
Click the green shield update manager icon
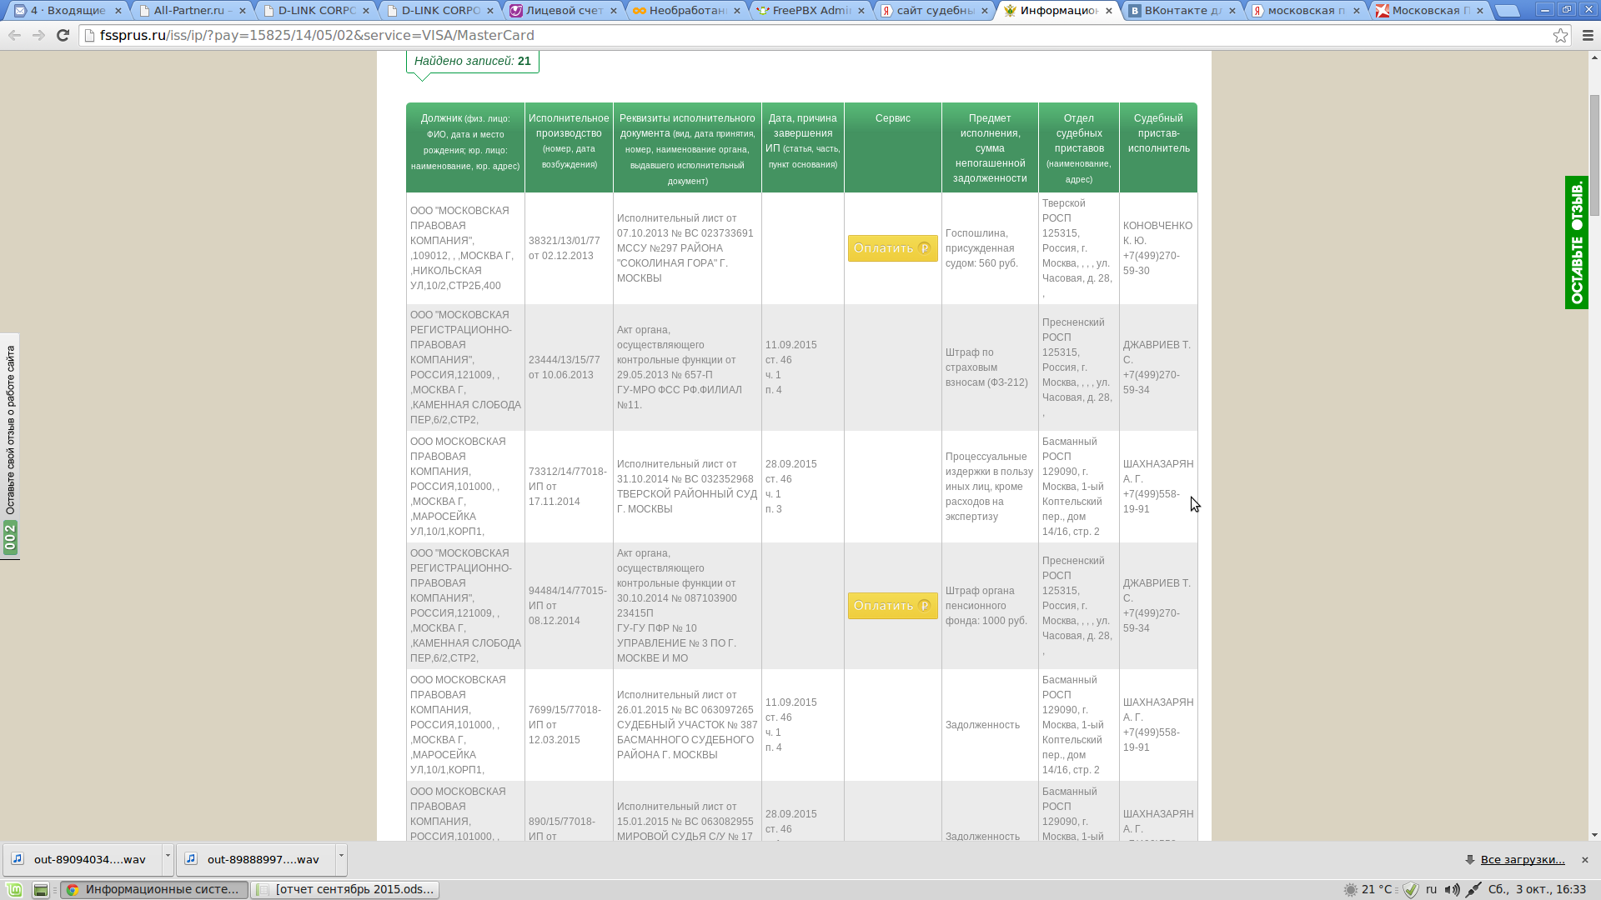coord(1411,889)
